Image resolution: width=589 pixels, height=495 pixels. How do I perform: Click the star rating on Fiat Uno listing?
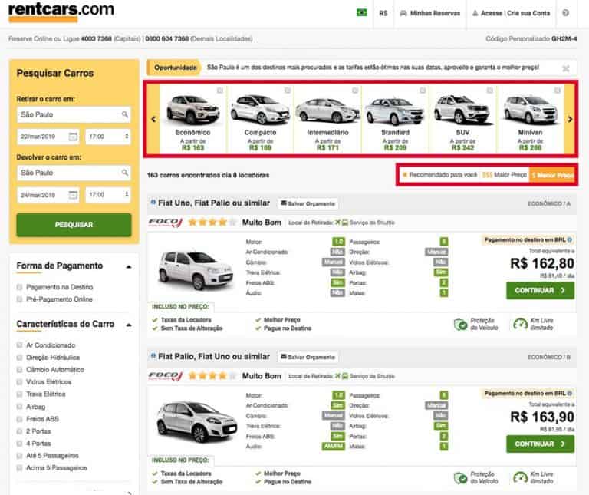click(212, 223)
